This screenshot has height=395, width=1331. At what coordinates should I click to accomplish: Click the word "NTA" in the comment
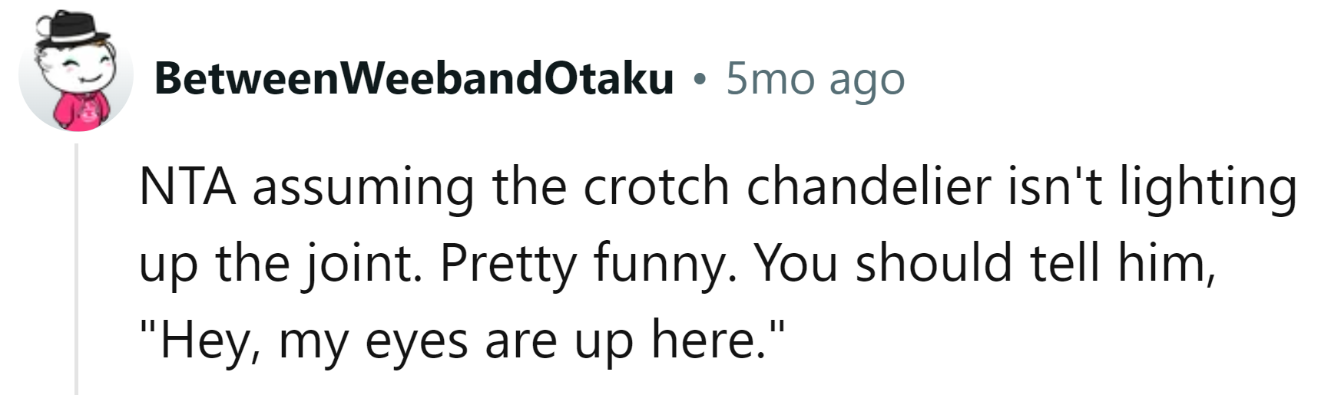point(187,187)
